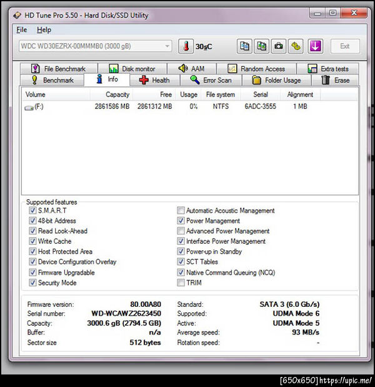Switch to the Error Scan tab
The image size is (375, 387).
pos(211,80)
